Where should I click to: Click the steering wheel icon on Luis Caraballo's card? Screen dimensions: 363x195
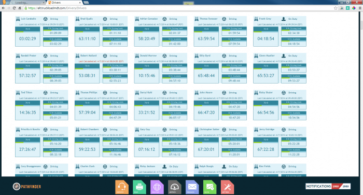(46, 19)
